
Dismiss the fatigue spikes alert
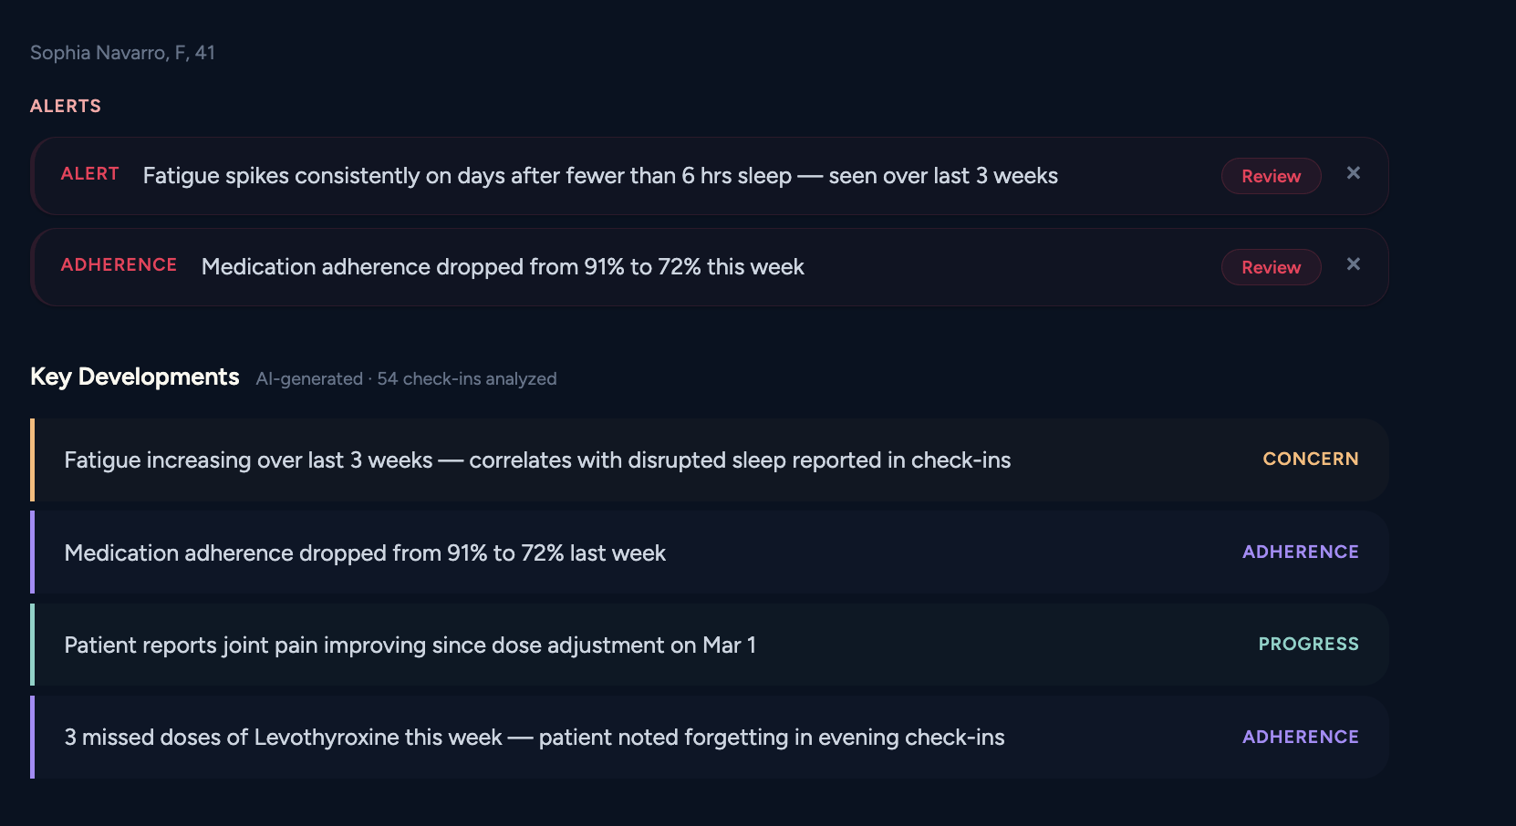[1353, 173]
